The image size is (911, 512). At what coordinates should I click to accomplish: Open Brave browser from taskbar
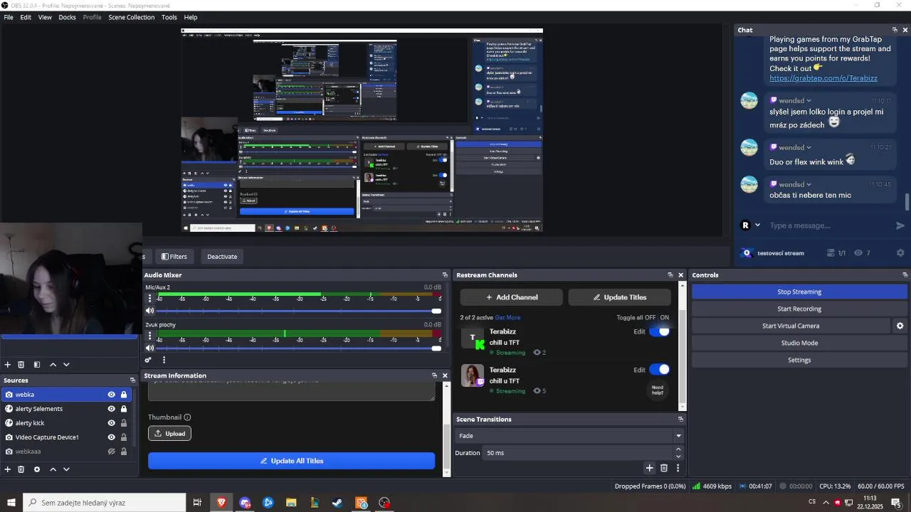[221, 503]
